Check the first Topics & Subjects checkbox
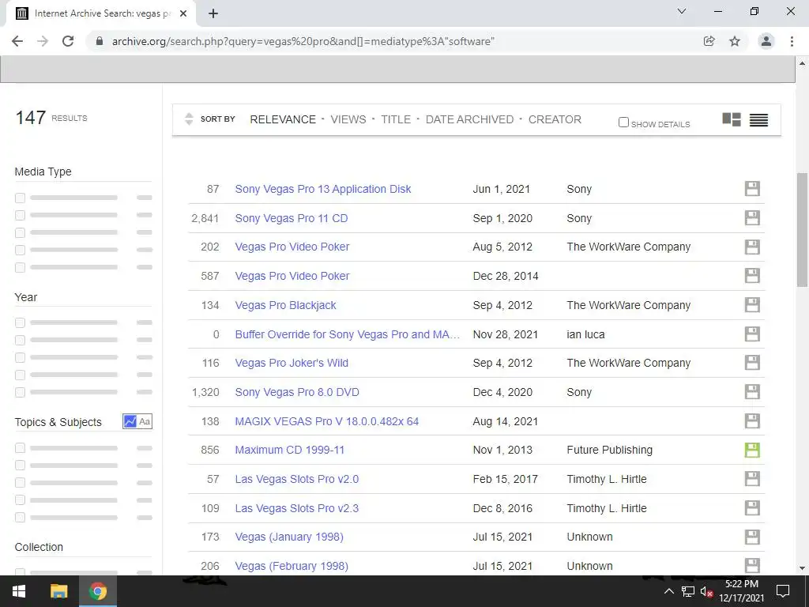The height and width of the screenshot is (607, 809). tap(20, 447)
